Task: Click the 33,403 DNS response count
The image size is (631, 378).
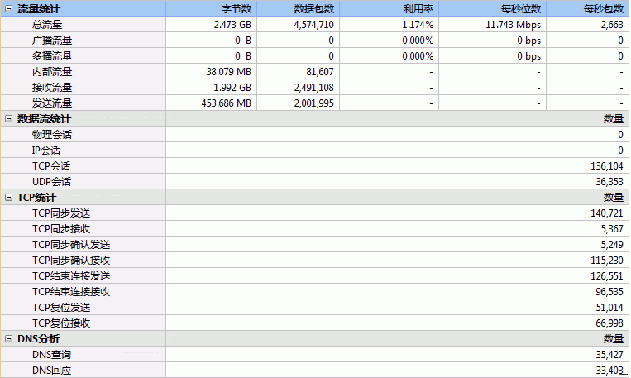Action: [x=609, y=370]
